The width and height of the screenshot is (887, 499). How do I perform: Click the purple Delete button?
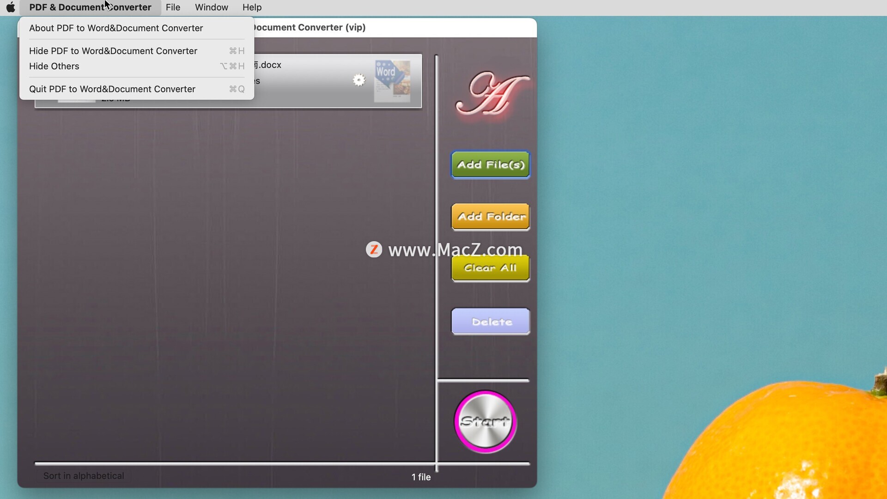[491, 322]
